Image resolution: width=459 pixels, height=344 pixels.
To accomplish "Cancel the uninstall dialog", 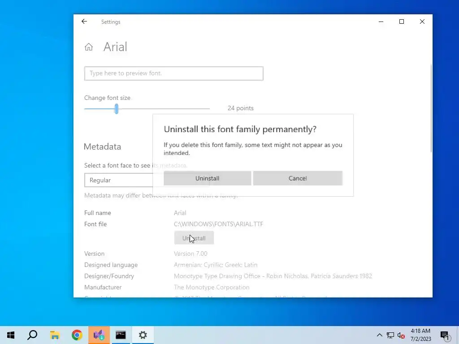I will (x=298, y=178).
